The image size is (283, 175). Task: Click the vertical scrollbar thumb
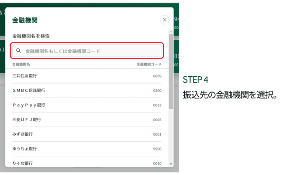point(171,71)
